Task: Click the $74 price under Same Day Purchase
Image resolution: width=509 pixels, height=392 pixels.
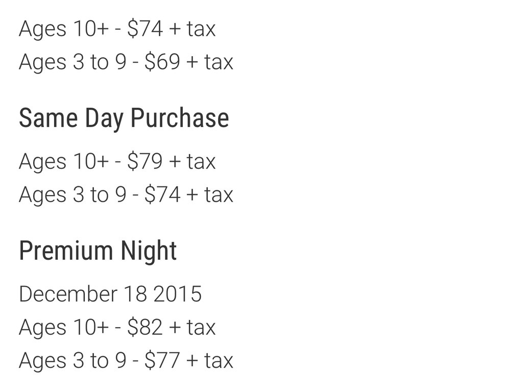Action: [162, 195]
